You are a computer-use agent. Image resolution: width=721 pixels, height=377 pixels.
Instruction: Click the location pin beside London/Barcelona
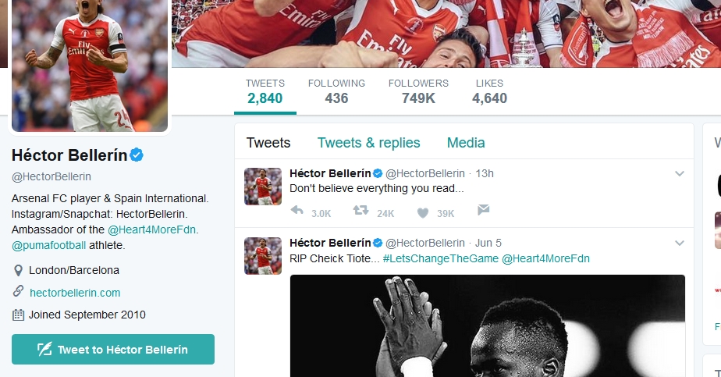pos(19,271)
